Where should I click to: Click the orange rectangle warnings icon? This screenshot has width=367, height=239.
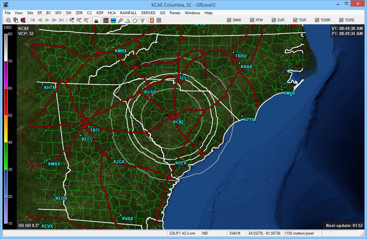152,20
